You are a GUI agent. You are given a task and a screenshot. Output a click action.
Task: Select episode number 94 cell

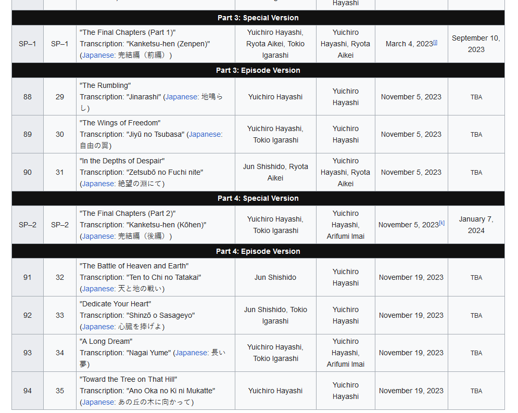[x=28, y=391]
